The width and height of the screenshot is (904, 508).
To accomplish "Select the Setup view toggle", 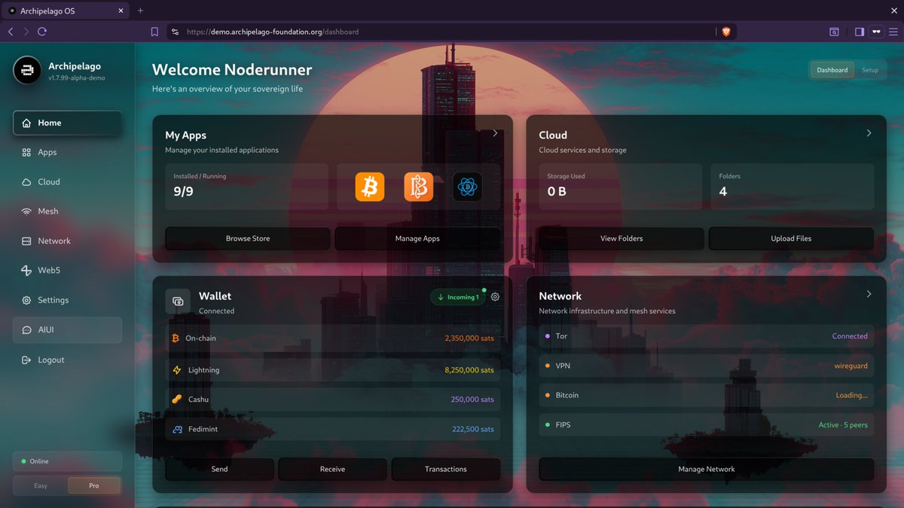I will pyautogui.click(x=870, y=70).
